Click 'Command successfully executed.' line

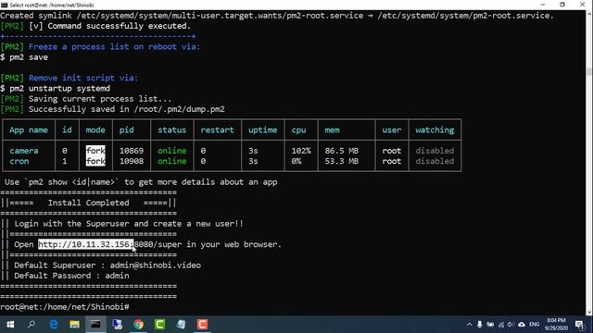point(119,26)
